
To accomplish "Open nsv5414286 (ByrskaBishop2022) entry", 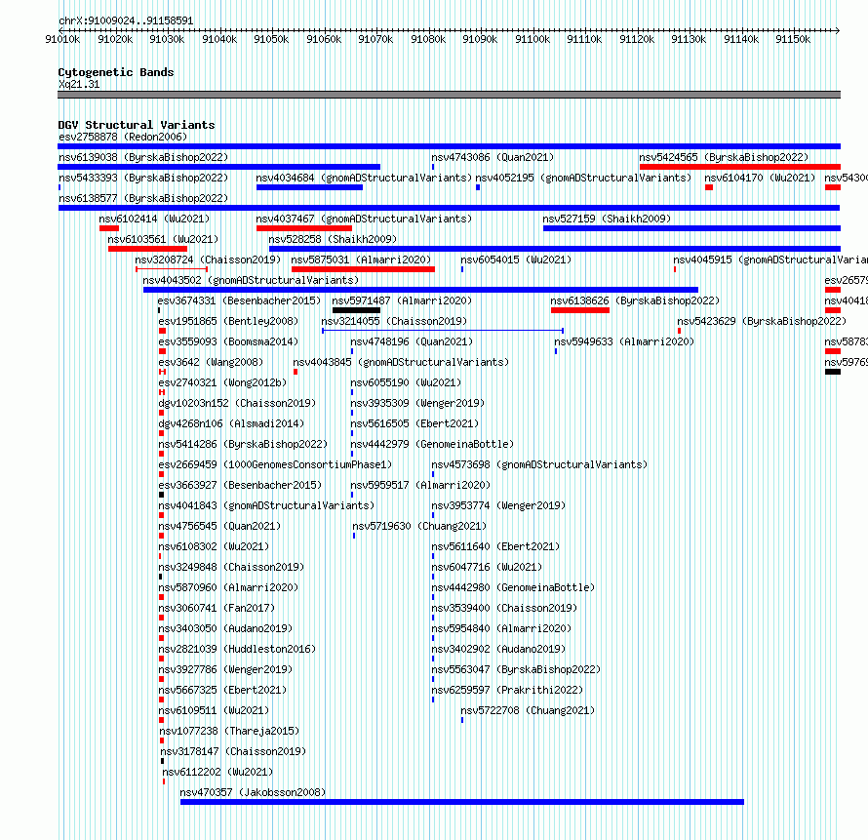I will pos(243,444).
